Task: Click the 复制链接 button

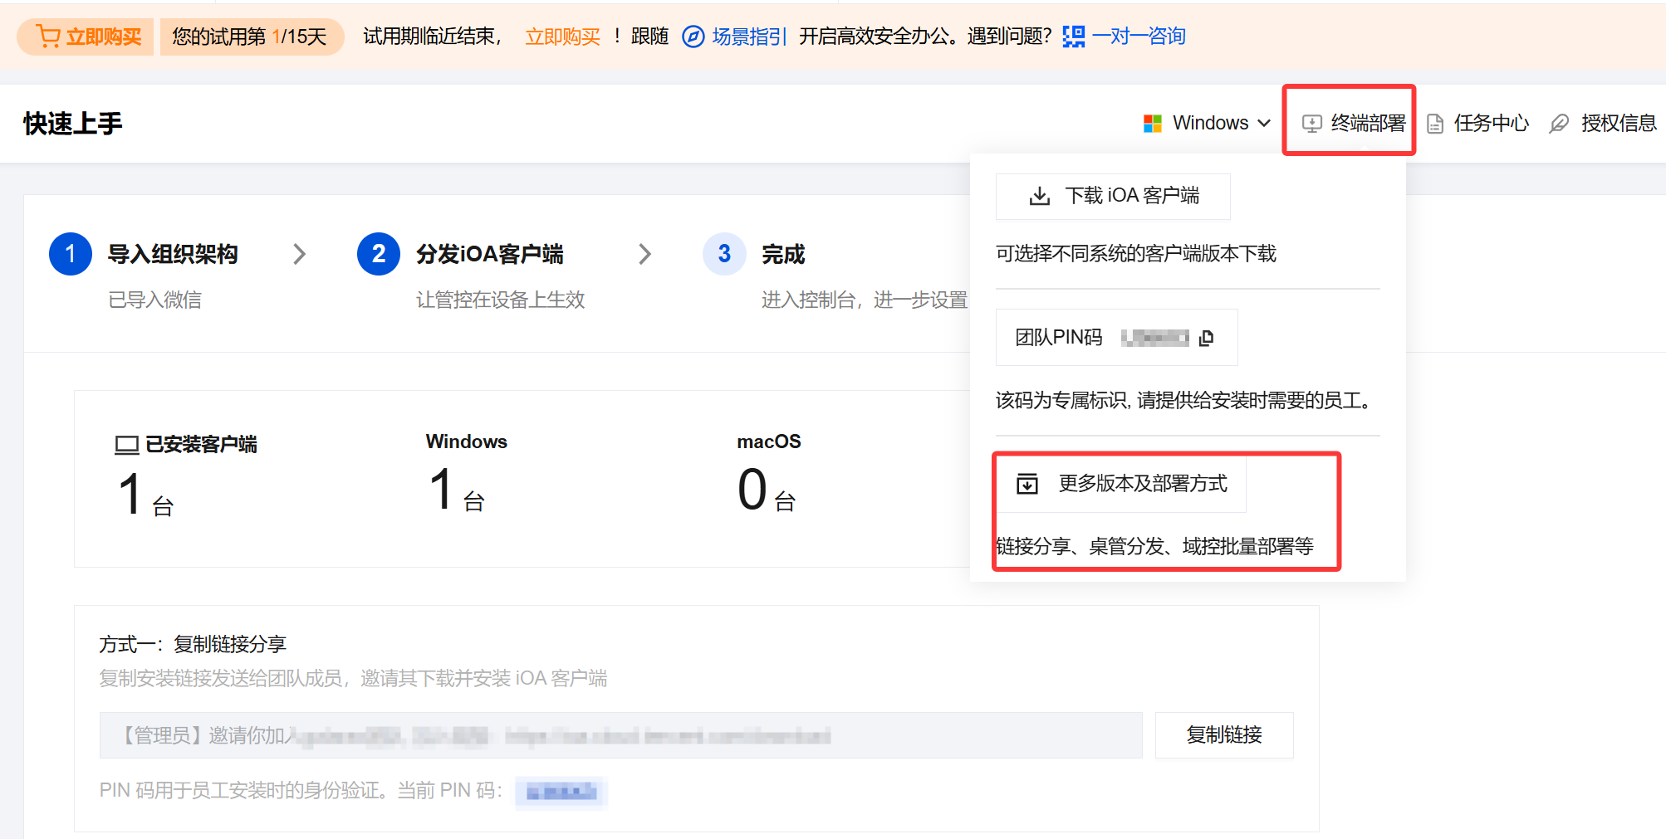Action: tap(1223, 734)
